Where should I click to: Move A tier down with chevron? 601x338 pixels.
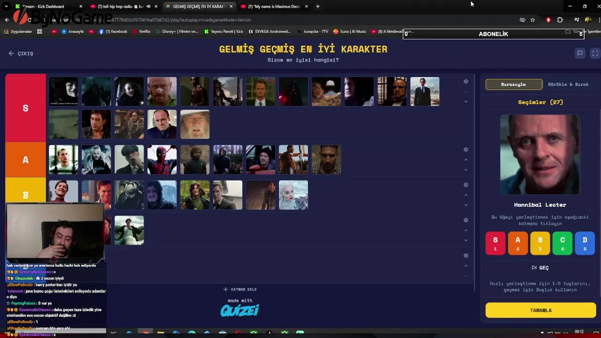point(466,170)
